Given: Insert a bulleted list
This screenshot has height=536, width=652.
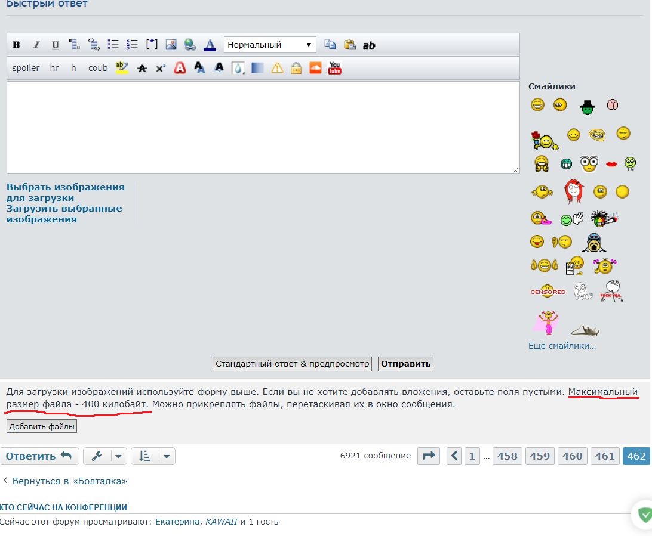Looking at the screenshot, I should [x=113, y=45].
